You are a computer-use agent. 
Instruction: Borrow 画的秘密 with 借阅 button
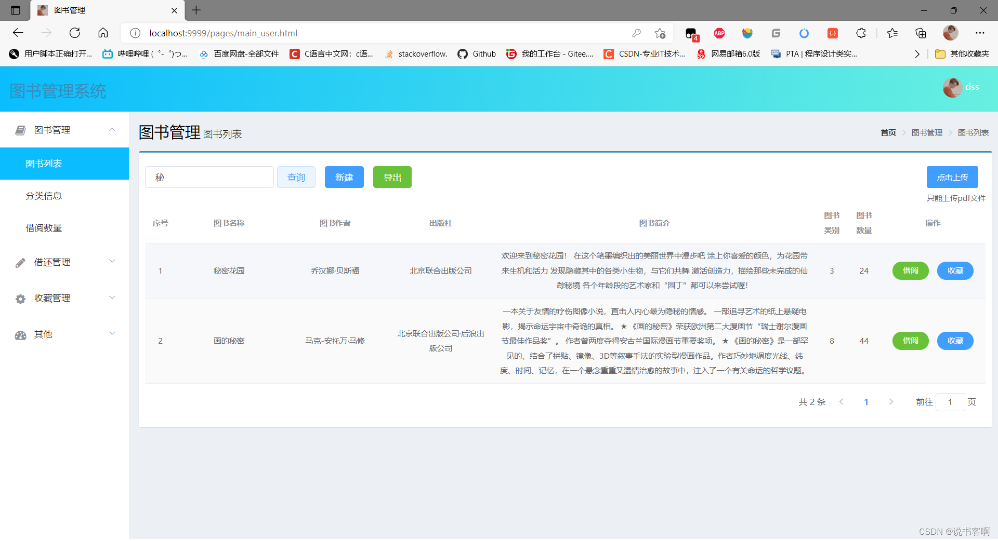pos(911,341)
